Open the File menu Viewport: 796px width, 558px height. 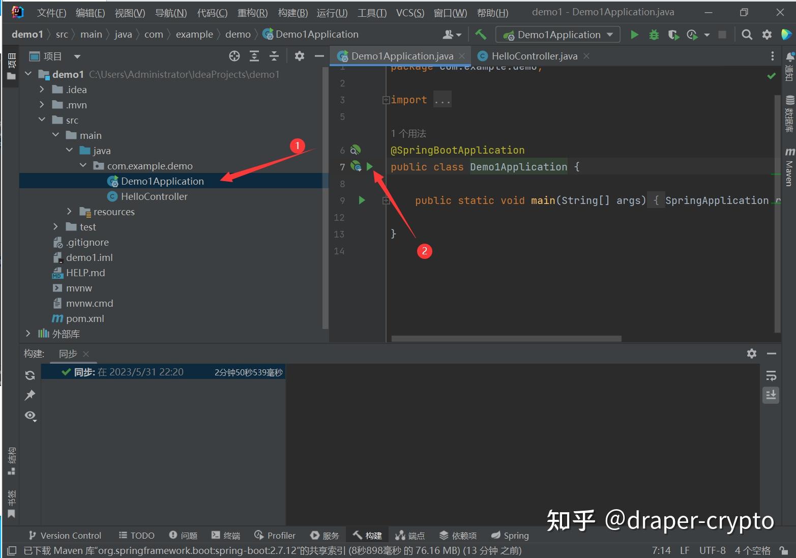click(52, 13)
